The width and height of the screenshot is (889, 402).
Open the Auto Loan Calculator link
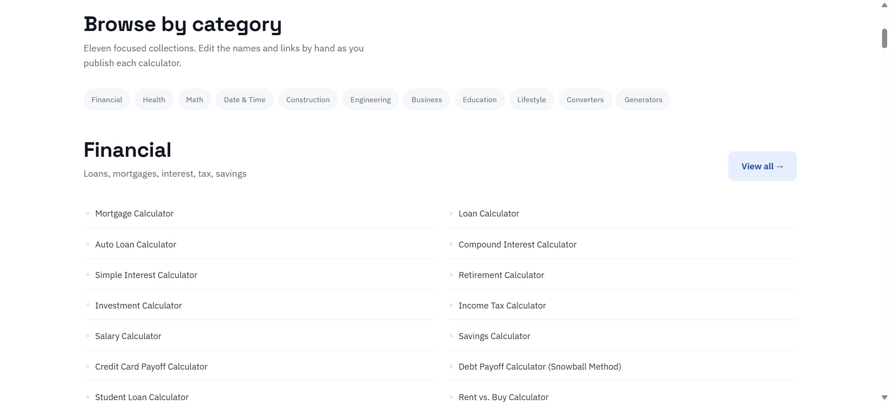(x=136, y=244)
